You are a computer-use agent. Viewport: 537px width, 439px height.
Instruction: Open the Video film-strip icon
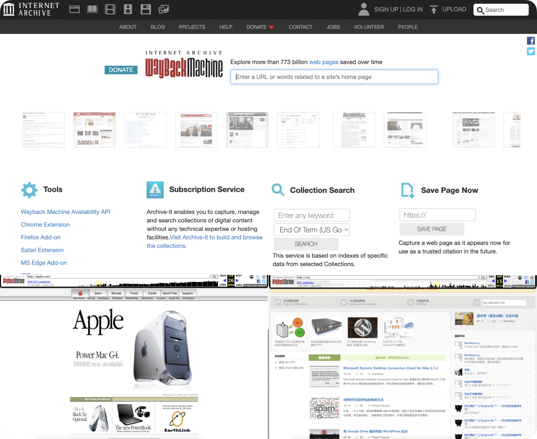[x=110, y=9]
